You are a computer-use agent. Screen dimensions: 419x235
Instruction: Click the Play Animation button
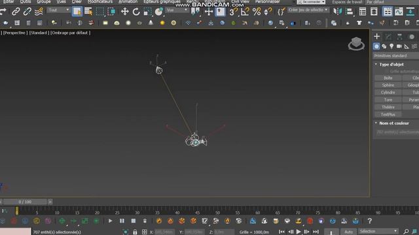299,232
